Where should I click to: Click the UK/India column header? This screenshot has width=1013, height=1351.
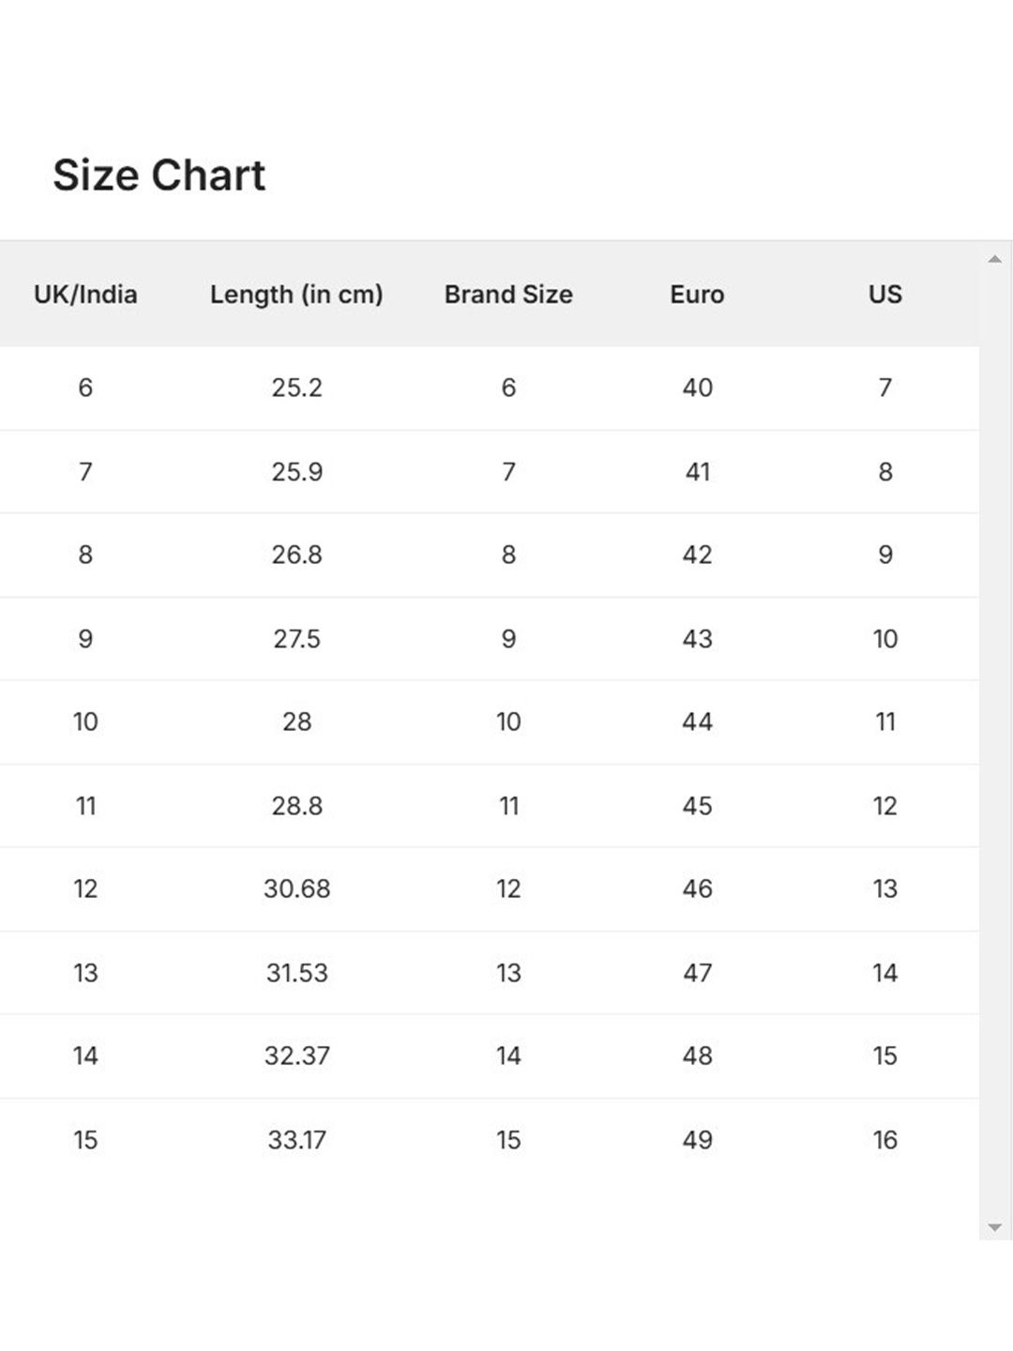coord(85,295)
